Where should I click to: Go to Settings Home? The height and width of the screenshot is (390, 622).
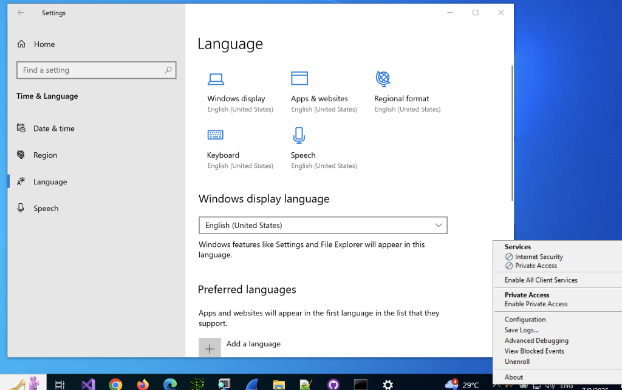pos(36,44)
